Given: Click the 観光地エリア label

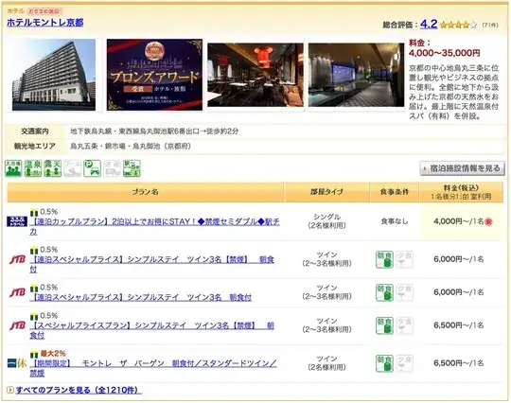Looking at the screenshot, I should 35,146.
